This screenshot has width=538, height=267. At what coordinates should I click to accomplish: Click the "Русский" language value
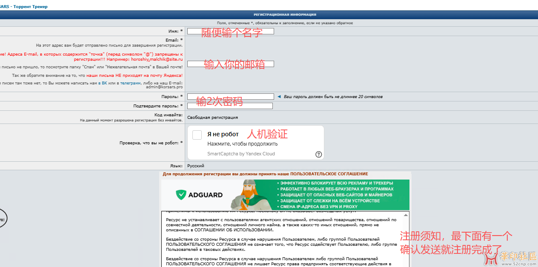tap(196, 166)
